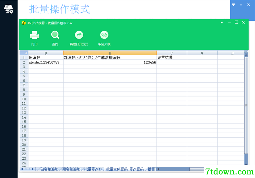Screen dimensions: 255x178
Task: Click the Print (打印) icon
Action: [x=34, y=35]
